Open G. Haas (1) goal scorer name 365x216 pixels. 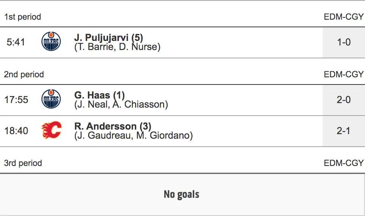point(100,95)
